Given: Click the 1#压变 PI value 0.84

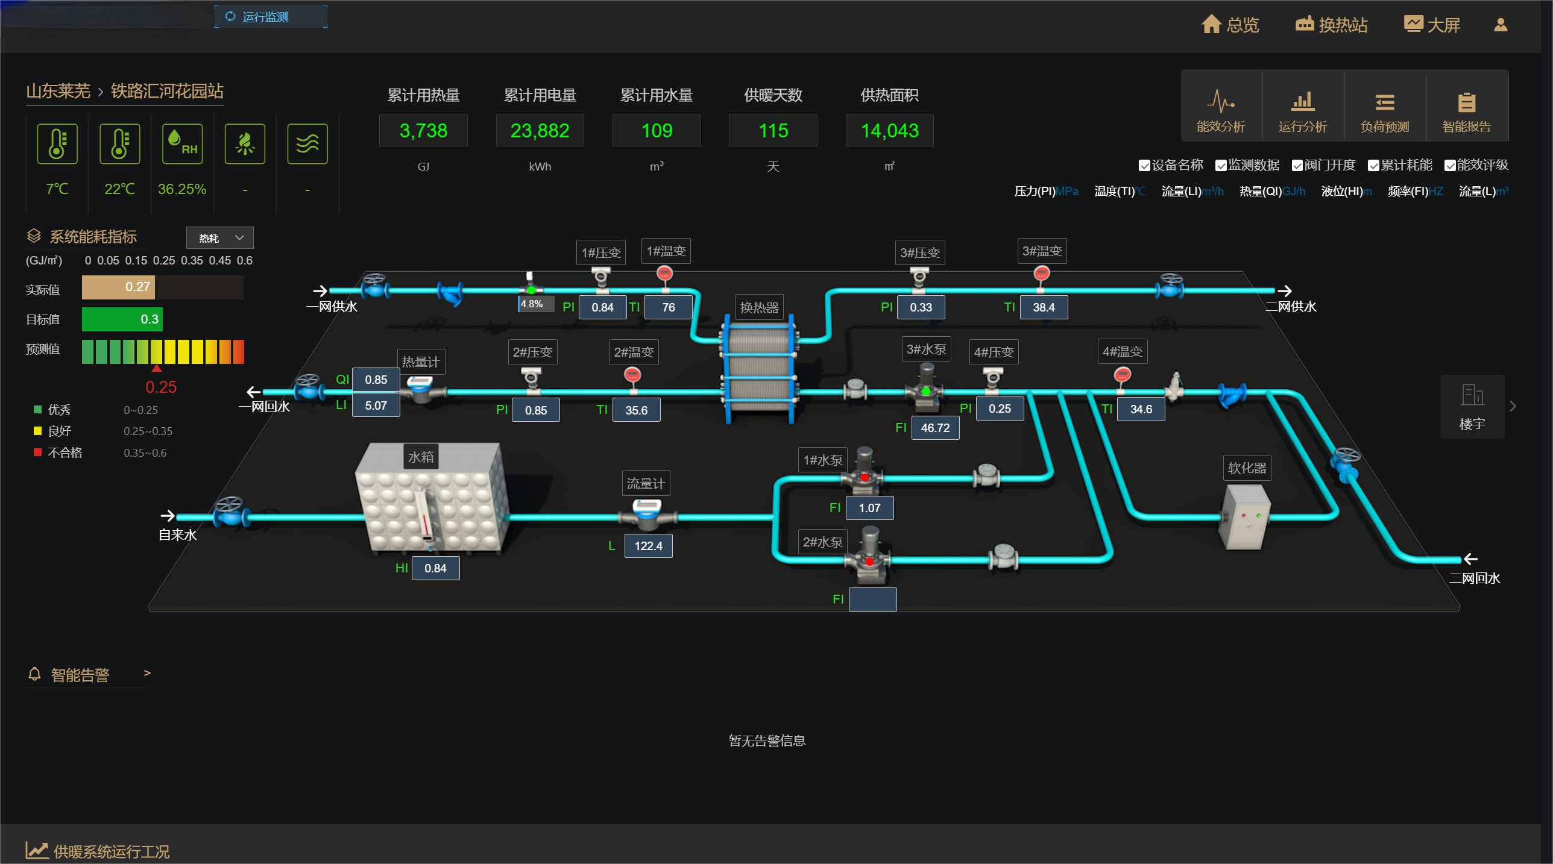Looking at the screenshot, I should point(602,307).
